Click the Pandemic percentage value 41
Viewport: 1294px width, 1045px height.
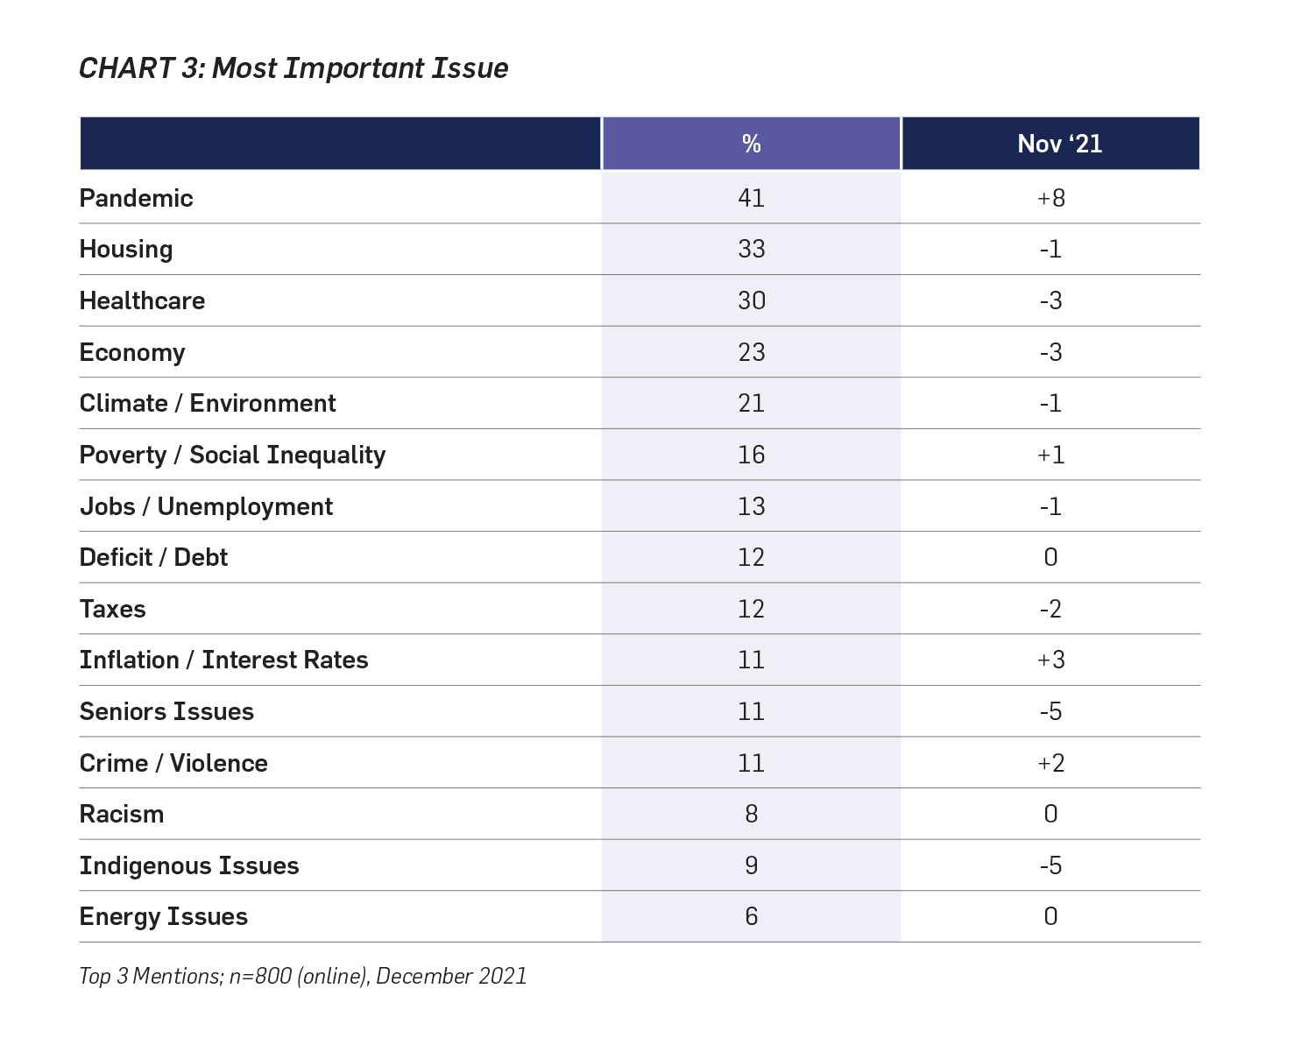pos(751,198)
